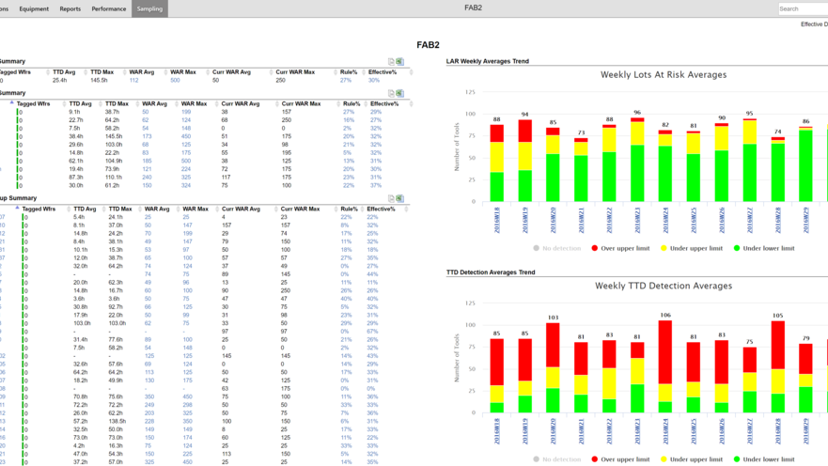Export the single-row 25.4h summary table to Excel

[x=399, y=62]
